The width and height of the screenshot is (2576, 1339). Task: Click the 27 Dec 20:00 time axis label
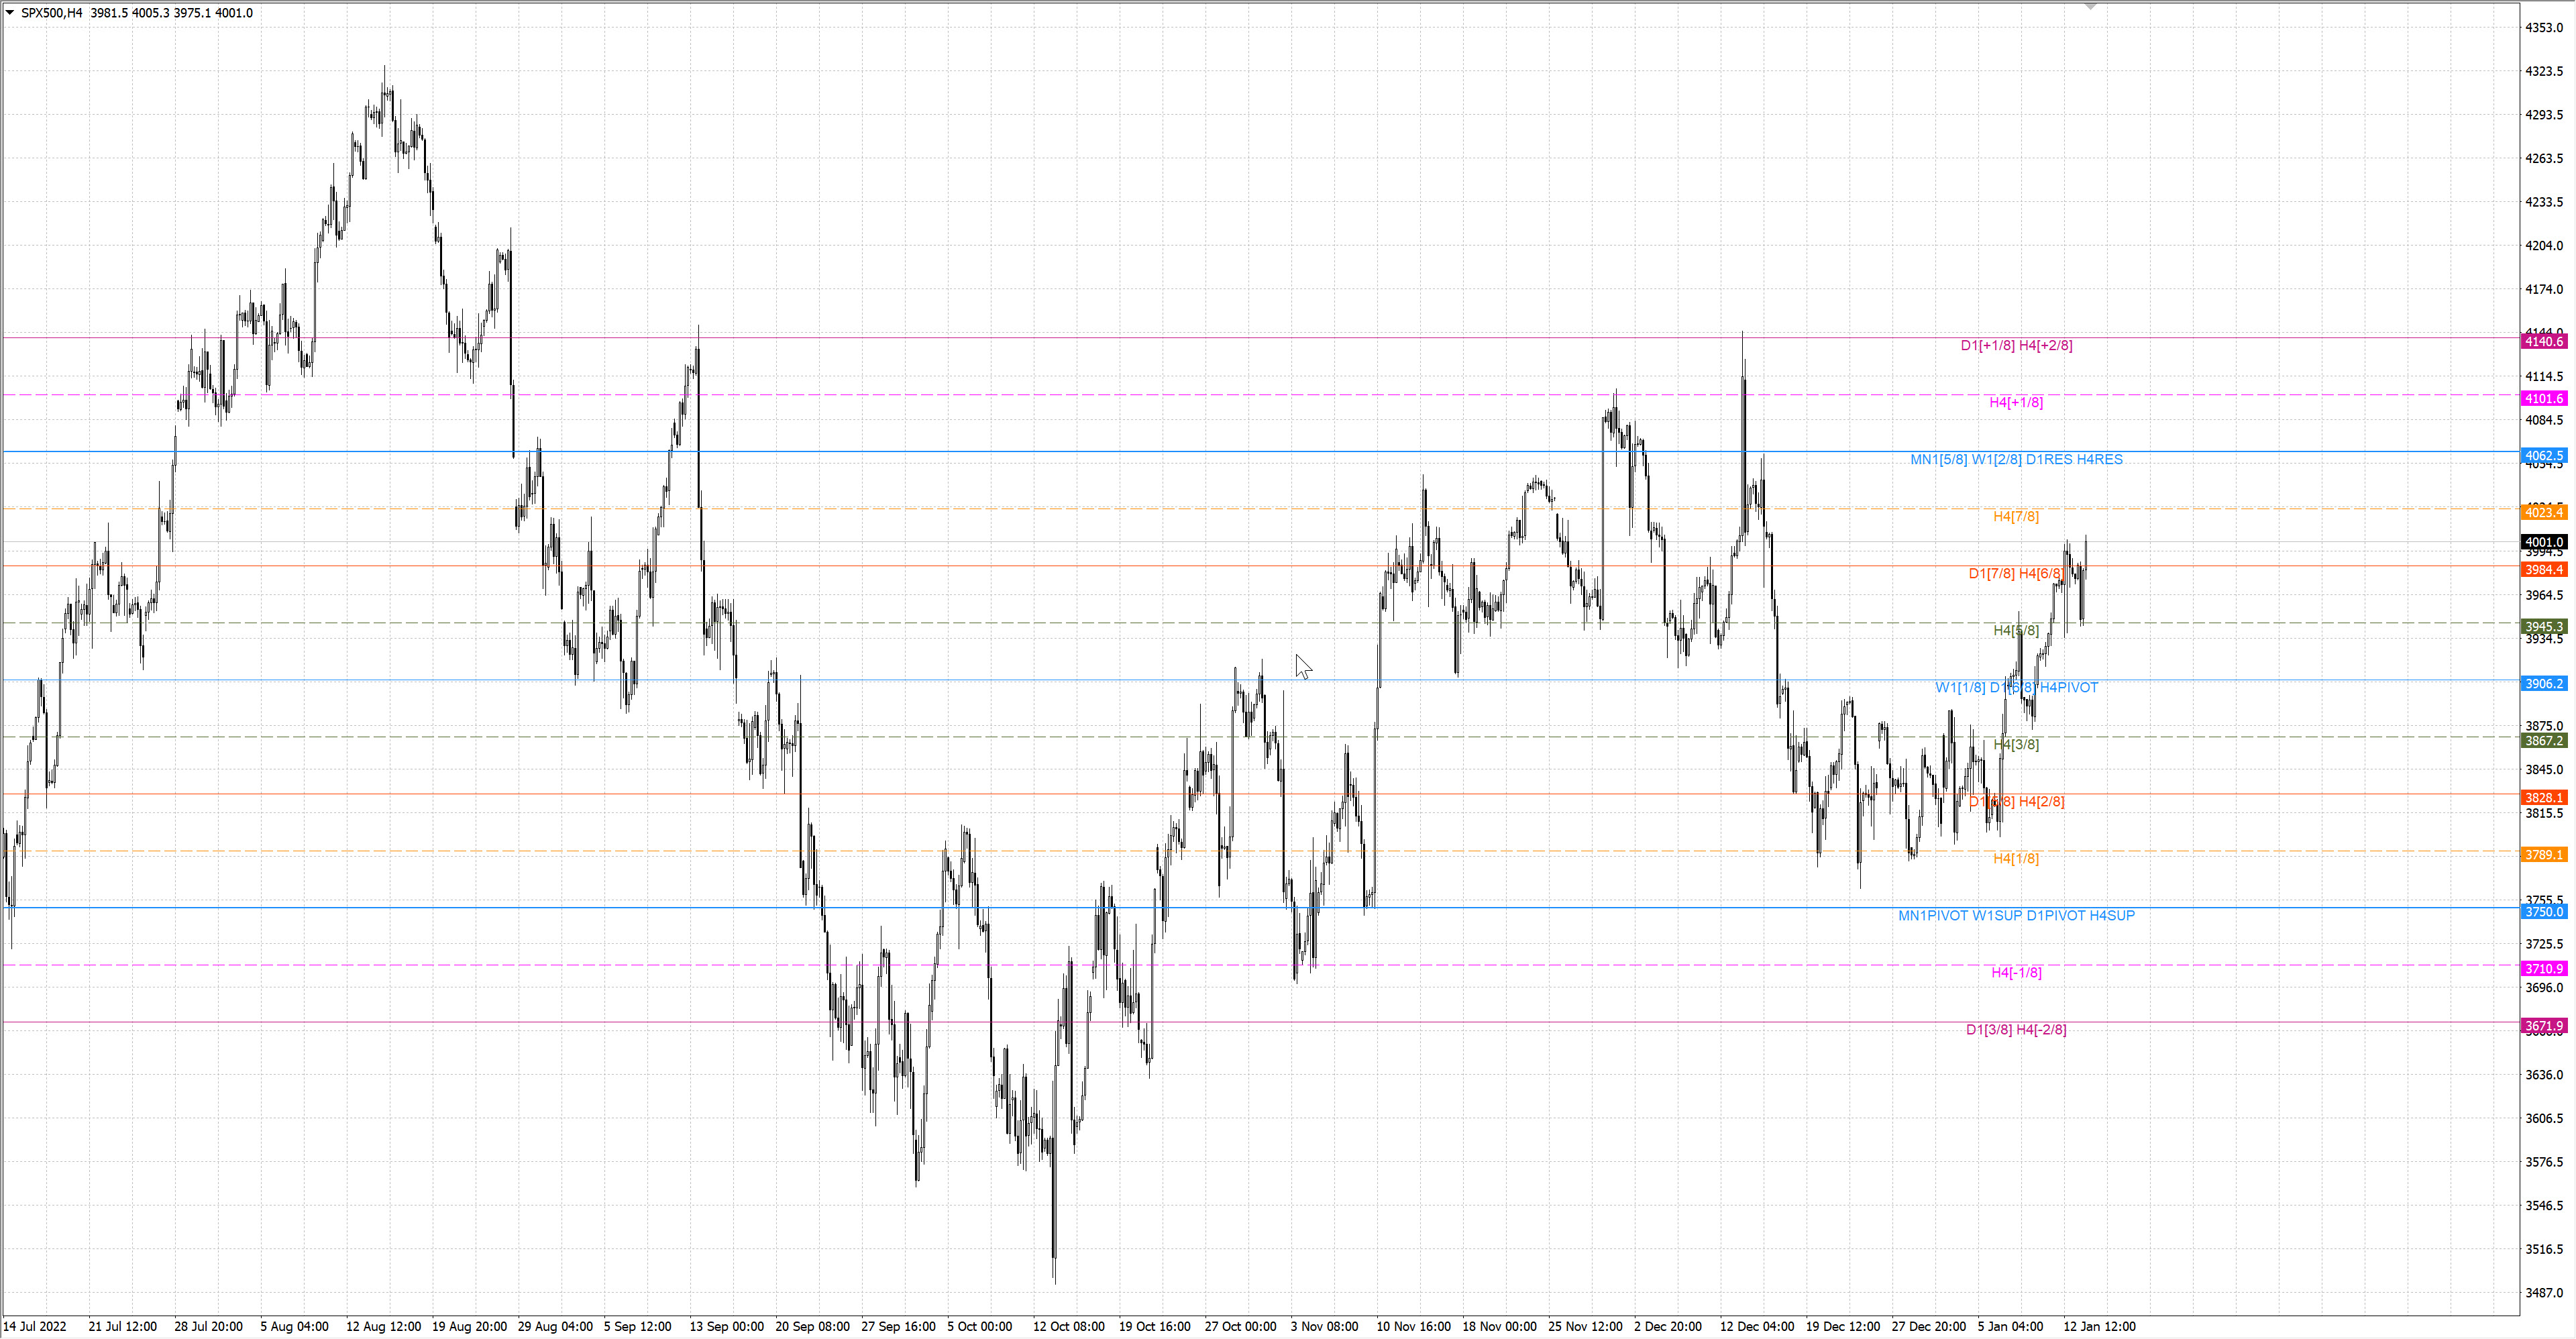(1928, 1327)
